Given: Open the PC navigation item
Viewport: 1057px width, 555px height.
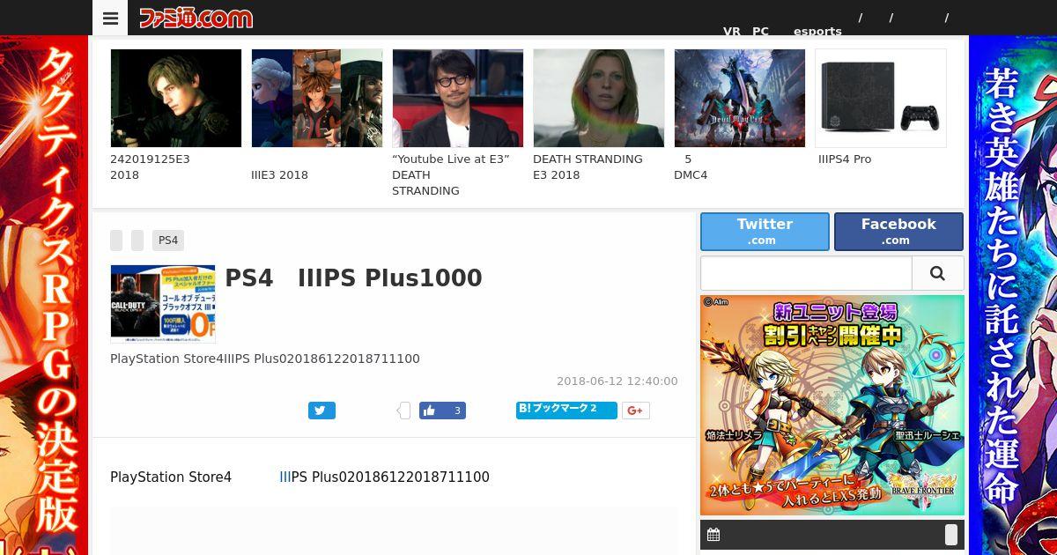Looking at the screenshot, I should point(760,31).
